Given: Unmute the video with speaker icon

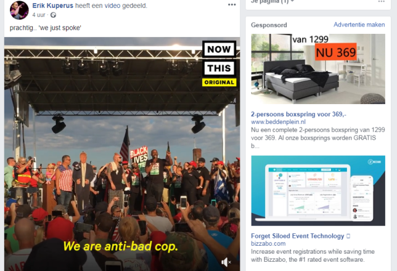Looking at the screenshot, I should point(226,262).
